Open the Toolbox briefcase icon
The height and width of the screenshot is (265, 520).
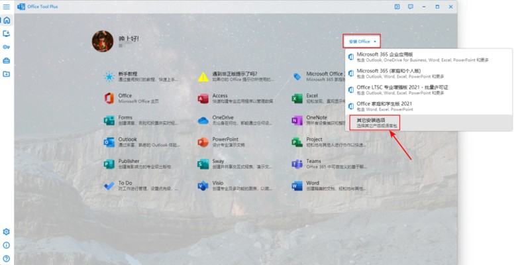[x=7, y=60]
